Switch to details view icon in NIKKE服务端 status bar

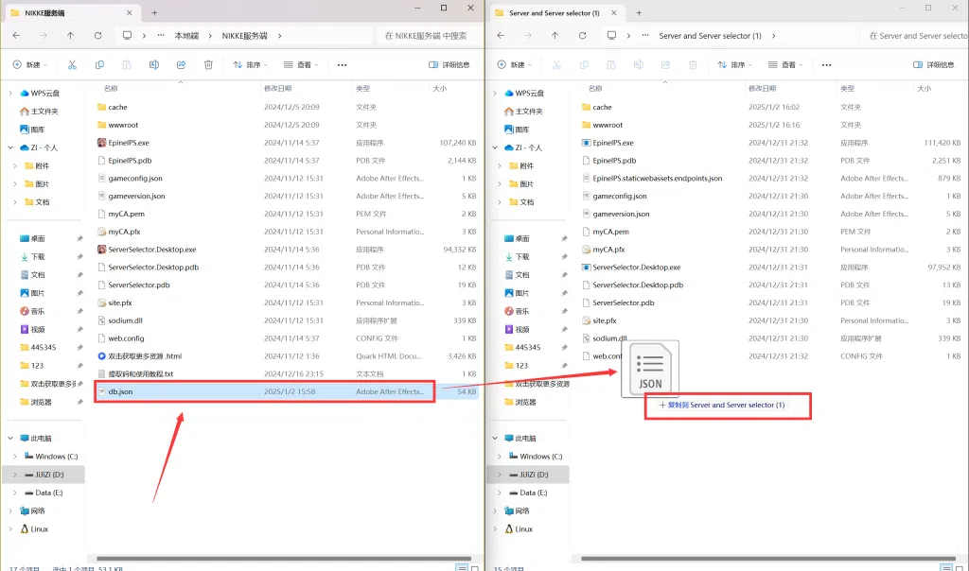tap(462, 567)
